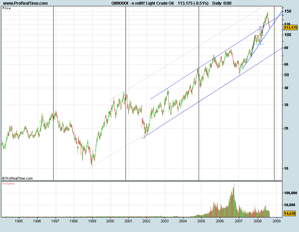The image size is (299, 232).
Task: Click the Price panel label
Action: coord(7,8)
